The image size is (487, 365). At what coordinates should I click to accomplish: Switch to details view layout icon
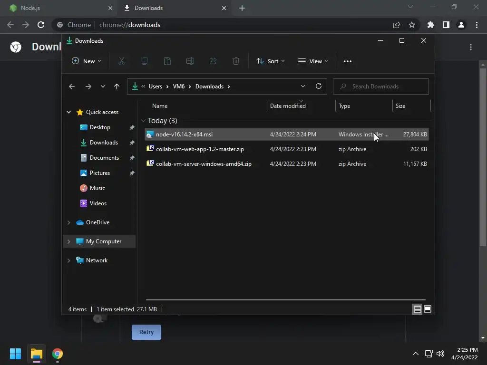pyautogui.click(x=417, y=309)
